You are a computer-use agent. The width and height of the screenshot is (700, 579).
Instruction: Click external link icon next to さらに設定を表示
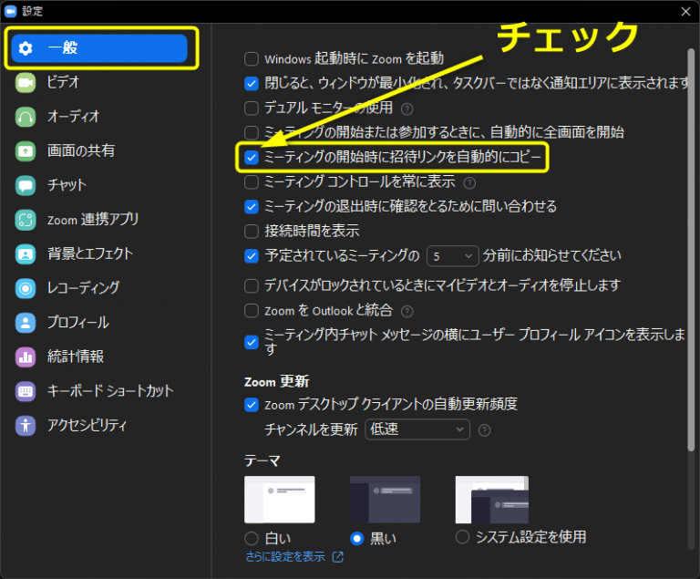(x=338, y=557)
